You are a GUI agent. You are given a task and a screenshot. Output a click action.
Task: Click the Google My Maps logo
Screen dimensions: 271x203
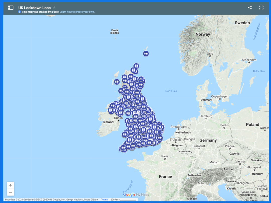(x=136, y=195)
